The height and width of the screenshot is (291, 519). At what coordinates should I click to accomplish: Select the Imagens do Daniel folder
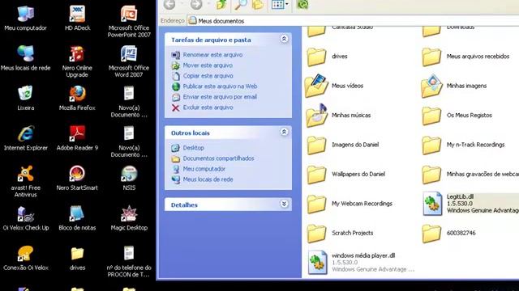point(342,145)
